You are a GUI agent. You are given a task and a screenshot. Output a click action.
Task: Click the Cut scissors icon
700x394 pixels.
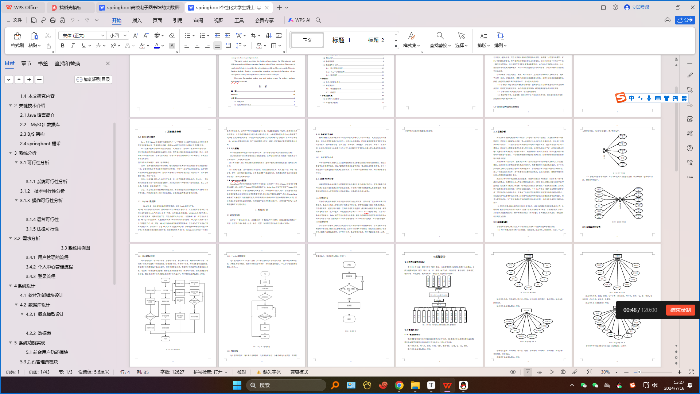(x=47, y=35)
